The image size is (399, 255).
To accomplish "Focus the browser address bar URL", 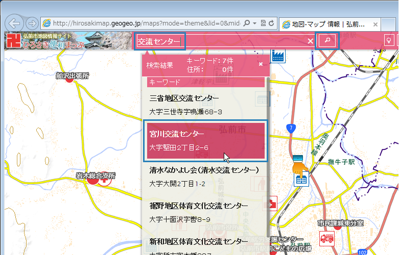I will click(146, 23).
